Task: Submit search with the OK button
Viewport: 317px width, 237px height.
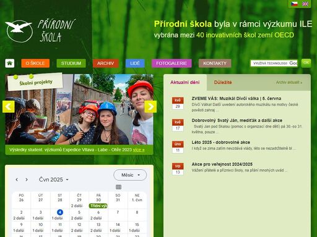Action: [306, 63]
